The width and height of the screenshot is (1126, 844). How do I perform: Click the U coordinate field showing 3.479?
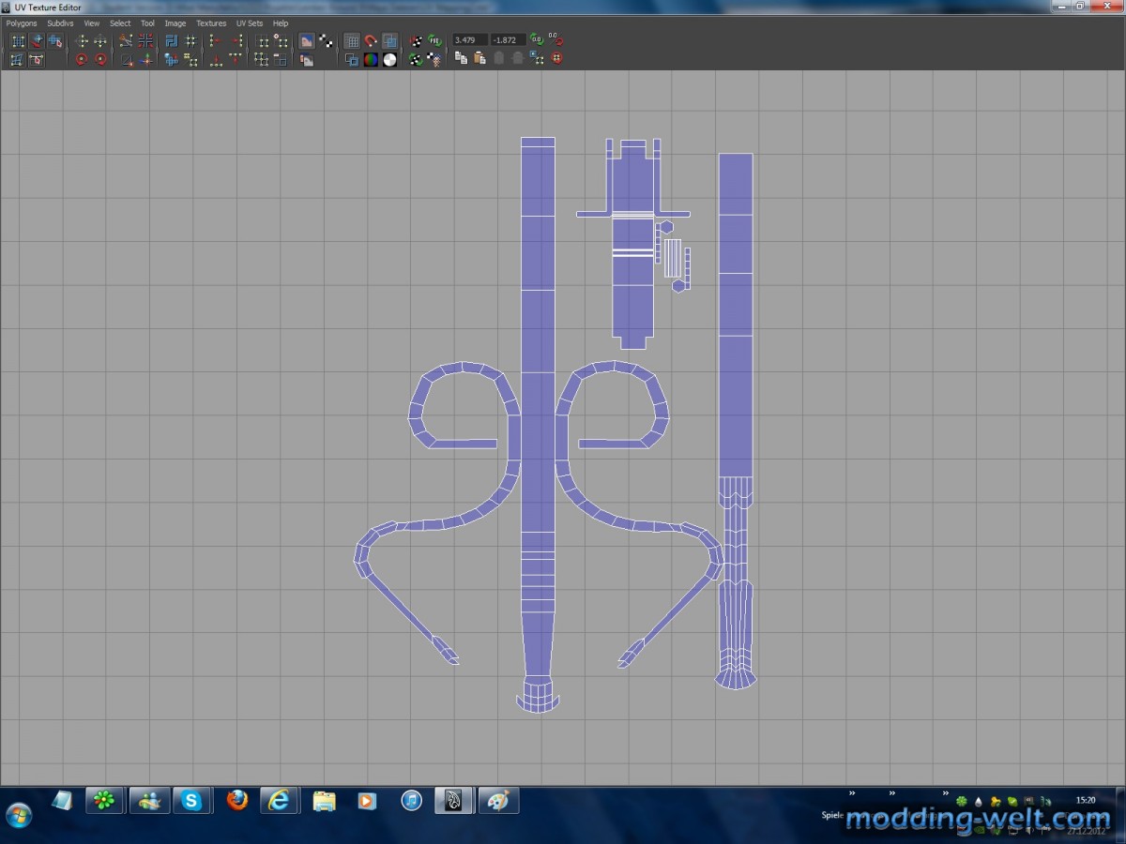[x=469, y=40]
